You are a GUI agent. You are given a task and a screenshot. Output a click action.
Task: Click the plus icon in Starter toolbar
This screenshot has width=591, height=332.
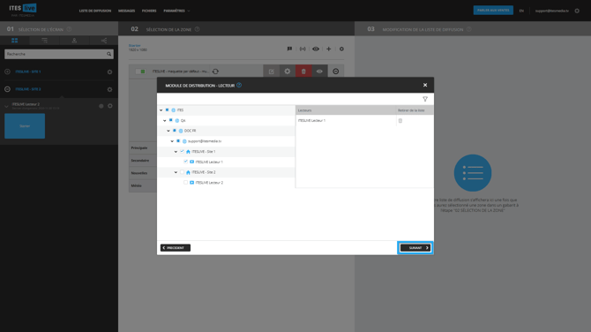(329, 49)
